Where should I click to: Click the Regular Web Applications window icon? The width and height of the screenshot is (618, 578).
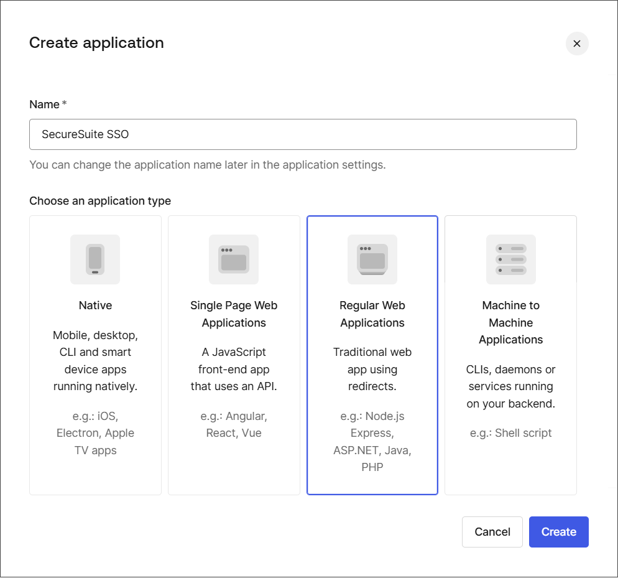pyautogui.click(x=372, y=259)
